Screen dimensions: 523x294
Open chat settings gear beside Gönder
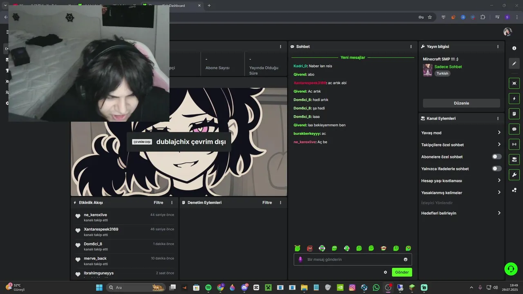(385, 272)
